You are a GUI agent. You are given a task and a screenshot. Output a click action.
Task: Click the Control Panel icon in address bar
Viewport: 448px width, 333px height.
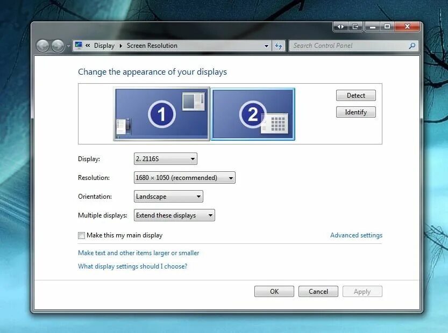(79, 45)
